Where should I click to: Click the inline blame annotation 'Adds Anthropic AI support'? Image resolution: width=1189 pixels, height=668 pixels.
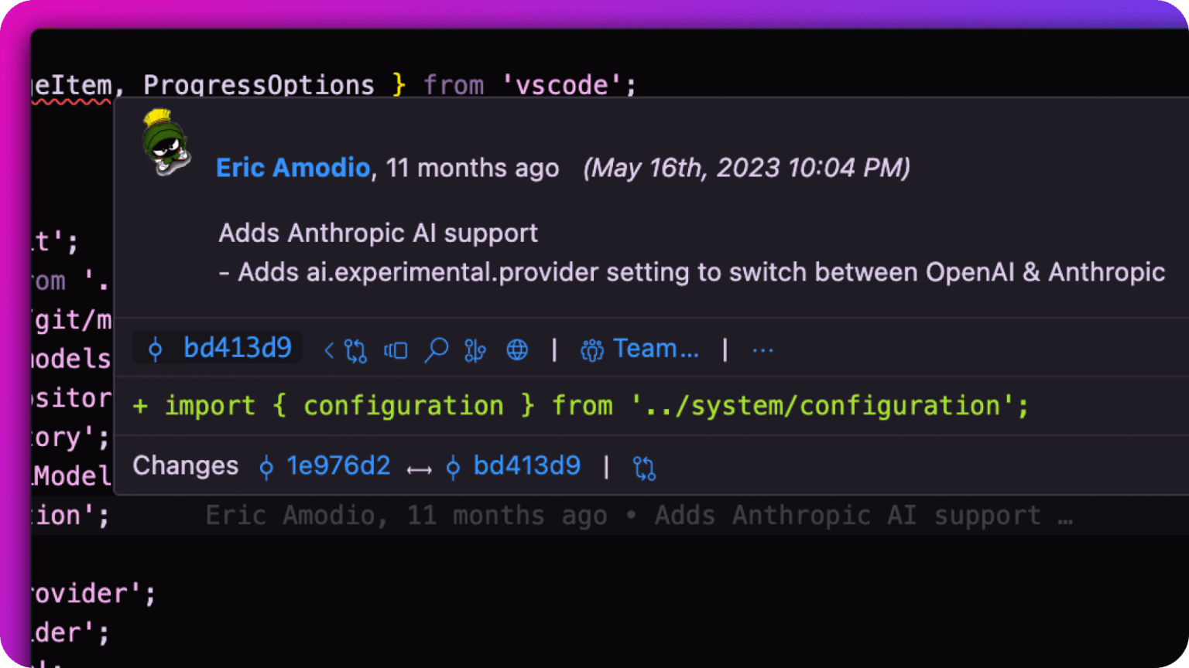pos(848,516)
